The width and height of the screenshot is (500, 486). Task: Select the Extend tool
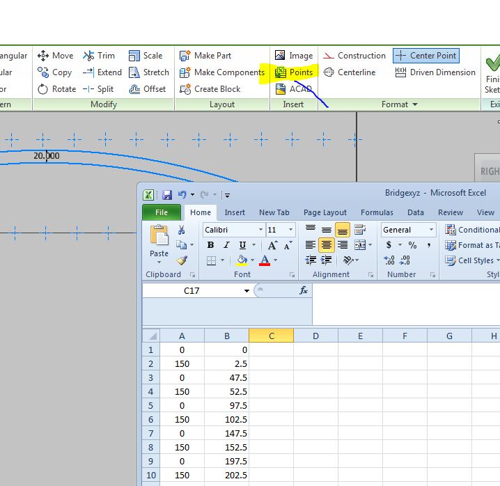[102, 72]
